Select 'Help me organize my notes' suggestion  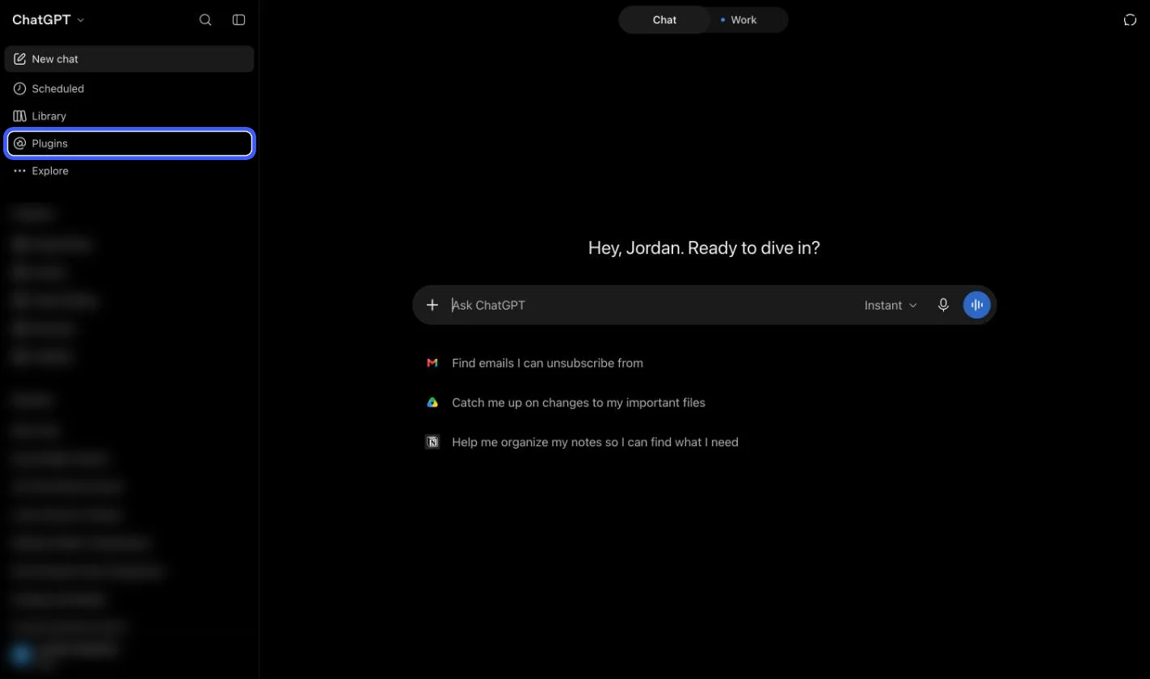(595, 442)
